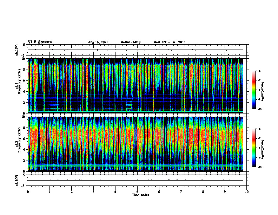Image resolution: width=278 pixels, height=215 pixels.
Task: Click time-axis tick label "4"
Action: (115, 192)
